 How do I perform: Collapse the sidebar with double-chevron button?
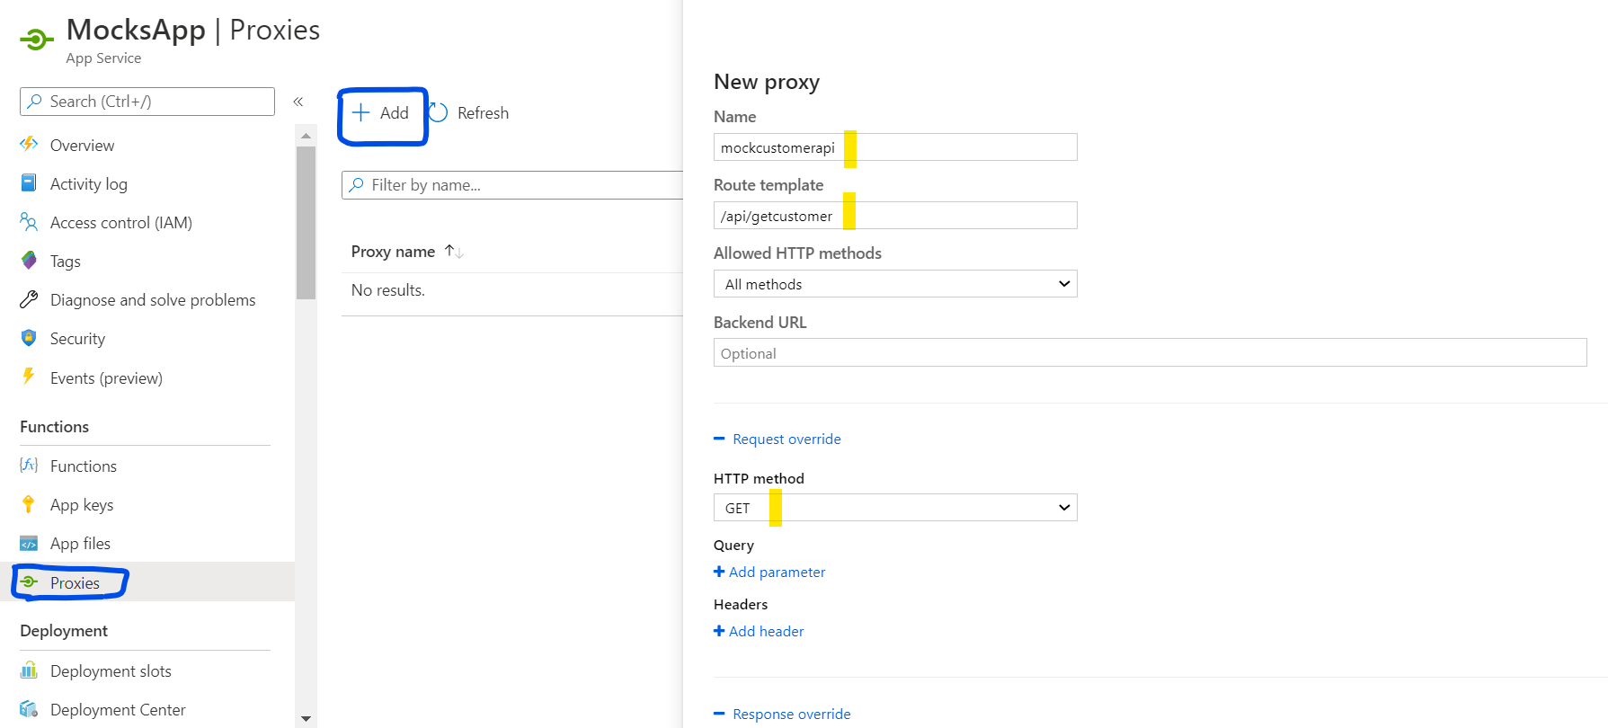298,102
